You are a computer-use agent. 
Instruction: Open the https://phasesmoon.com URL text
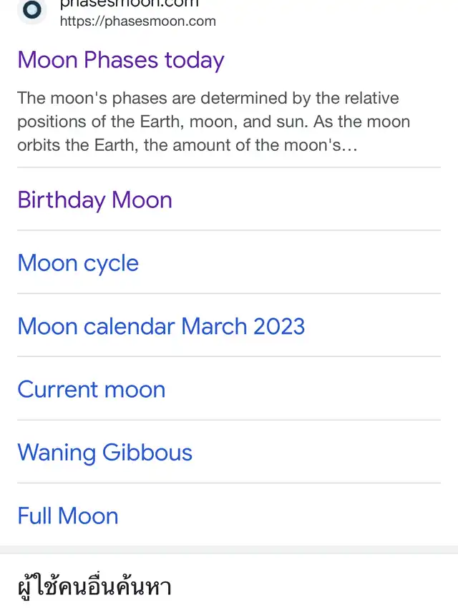(x=138, y=21)
